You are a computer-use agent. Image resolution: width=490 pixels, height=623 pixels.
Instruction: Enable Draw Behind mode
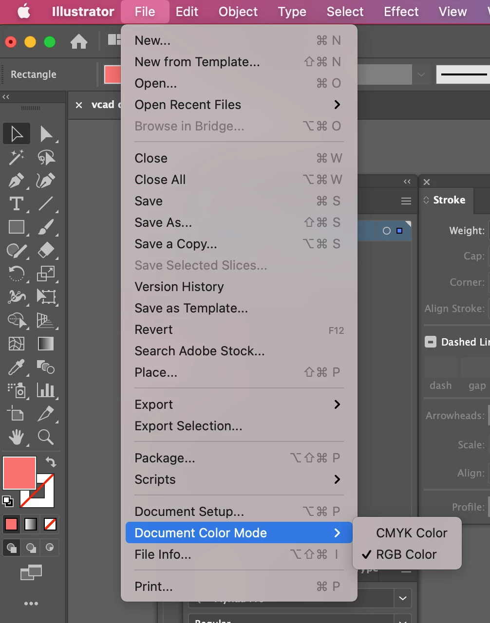click(x=31, y=548)
